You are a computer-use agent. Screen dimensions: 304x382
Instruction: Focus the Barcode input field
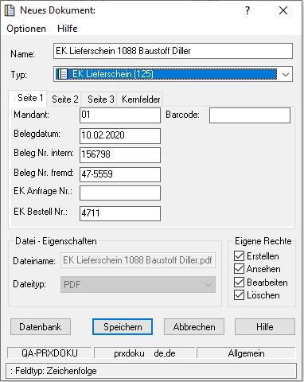(x=250, y=115)
